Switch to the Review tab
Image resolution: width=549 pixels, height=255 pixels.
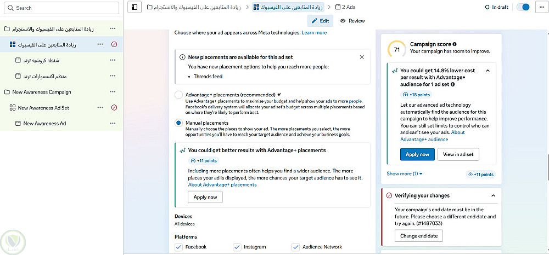[352, 21]
